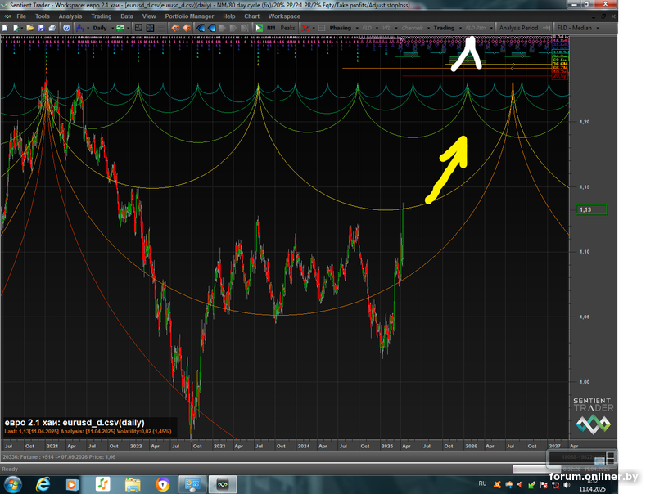The height and width of the screenshot is (494, 655).
Task: Click the 1,13 current price label
Action: (591, 209)
